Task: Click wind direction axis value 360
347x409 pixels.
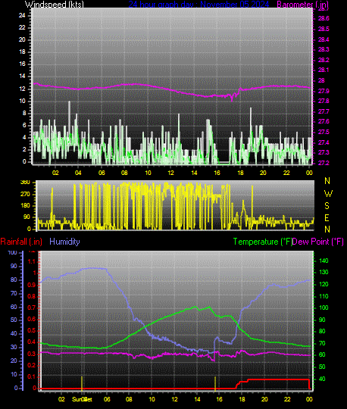Action: pos(25,182)
